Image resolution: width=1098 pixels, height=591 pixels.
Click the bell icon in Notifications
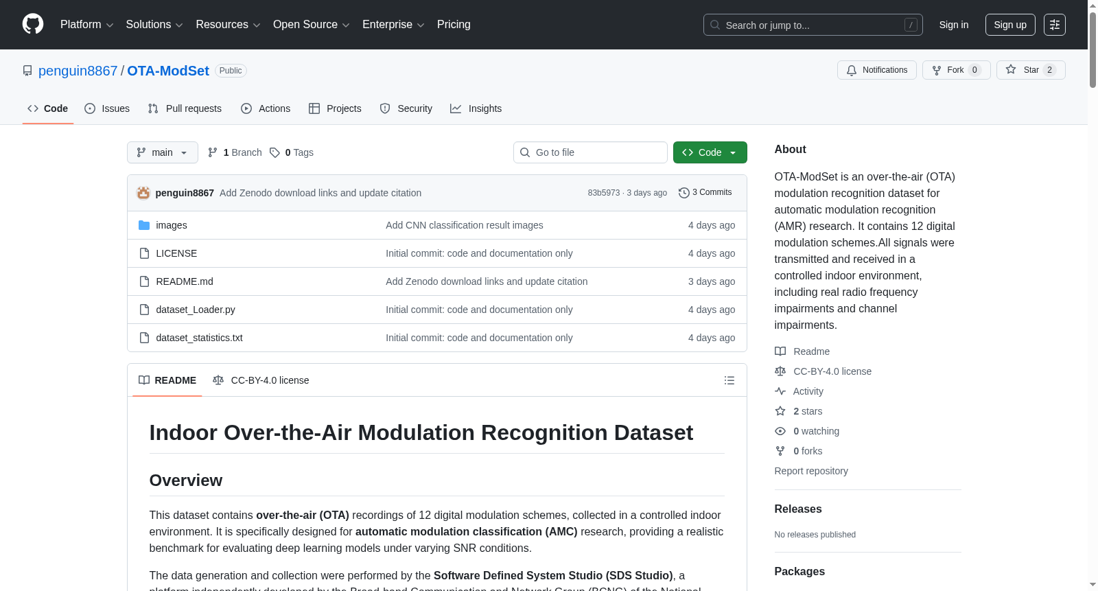point(852,70)
